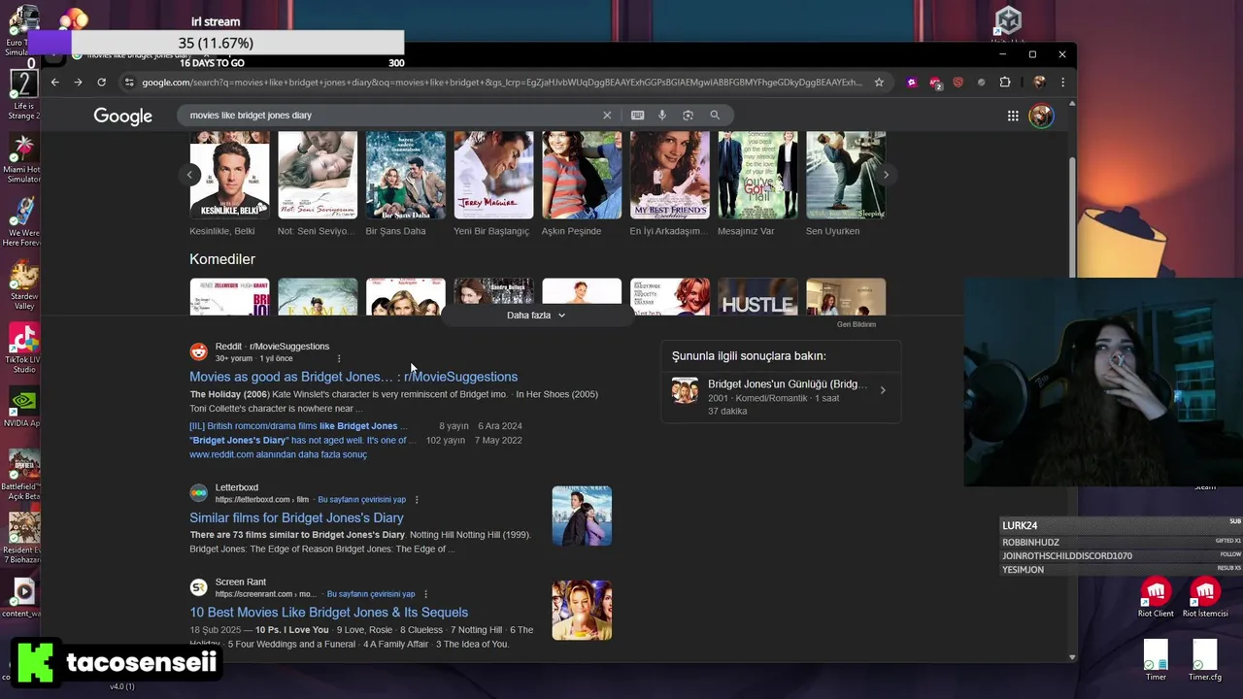The height and width of the screenshot is (699, 1243).
Task: Click the Komediler section heading
Action: pos(222,259)
